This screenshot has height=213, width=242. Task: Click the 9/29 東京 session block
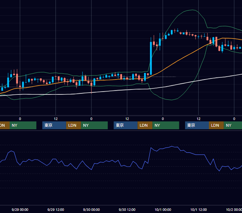[54, 125]
